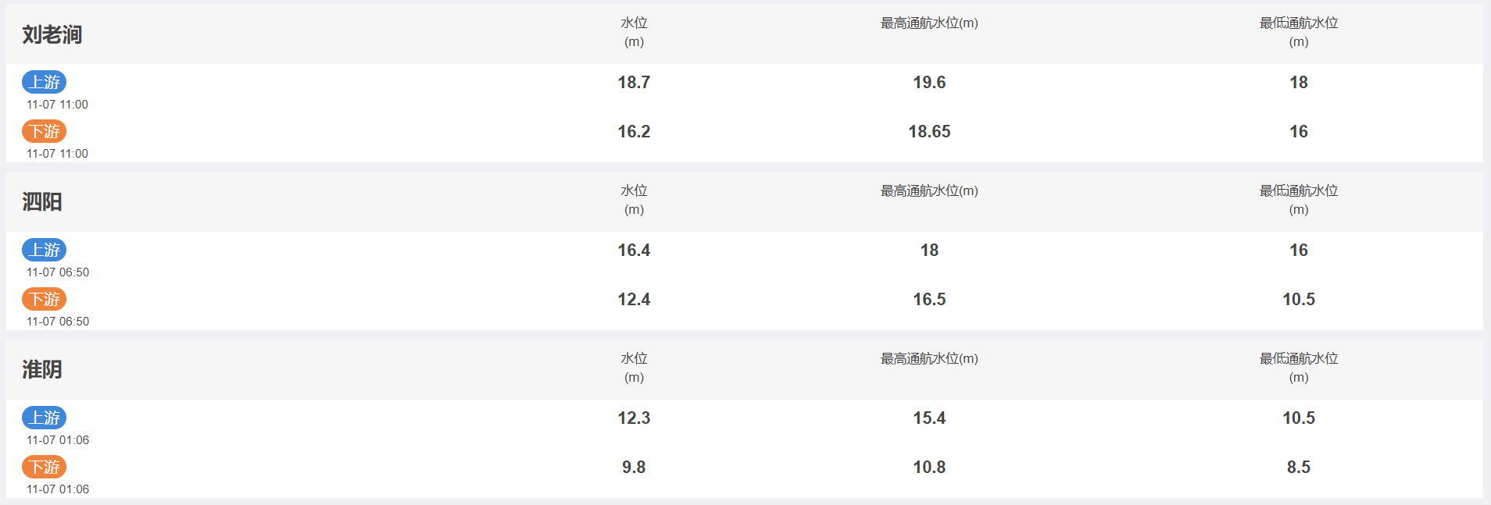The image size is (1491, 505).
Task: Click 淮阴 downstream minimum level 8.5
Action: (1299, 467)
